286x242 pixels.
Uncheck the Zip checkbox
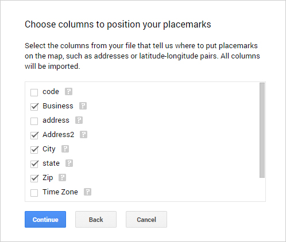tap(34, 178)
